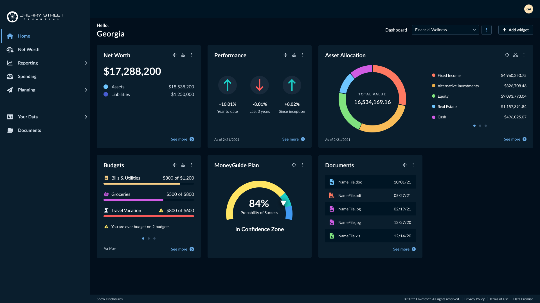Click See more on Performance widget
The width and height of the screenshot is (540, 303).
click(293, 139)
